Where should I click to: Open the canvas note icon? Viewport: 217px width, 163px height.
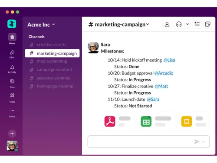pyautogui.click(x=207, y=24)
